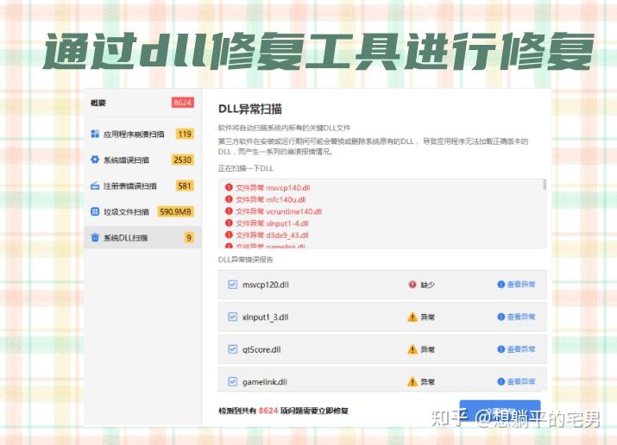Click the DLL异常错误报告 label
617x445 pixels.
246,260
